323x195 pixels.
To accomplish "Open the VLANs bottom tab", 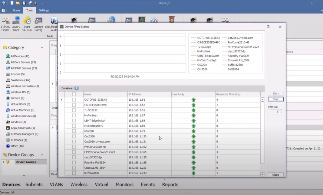I will [x=56, y=184].
